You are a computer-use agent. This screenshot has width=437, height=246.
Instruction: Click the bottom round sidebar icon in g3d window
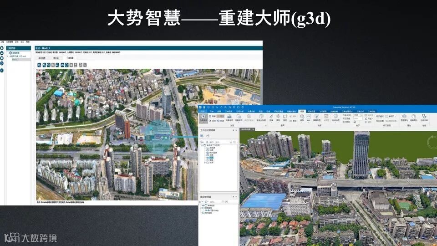pos(2,71)
